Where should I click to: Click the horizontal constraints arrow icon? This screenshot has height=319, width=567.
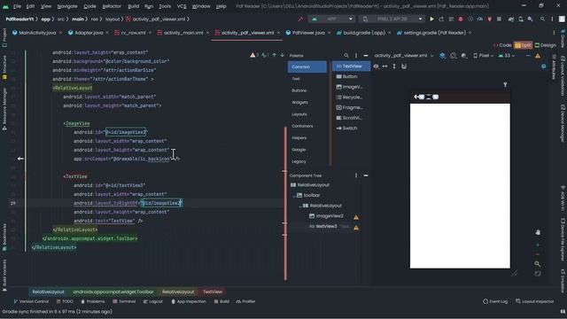(x=384, y=66)
